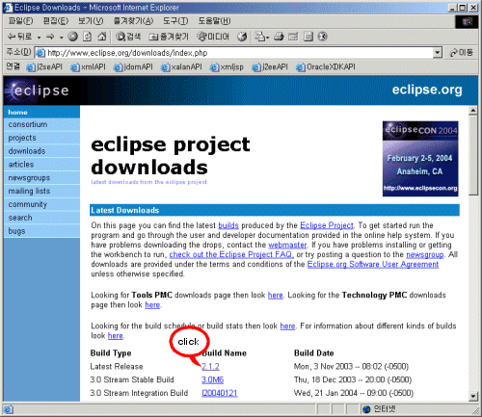Click the 2.1.2 Latest Release build link
The image size is (482, 417).
pos(210,367)
